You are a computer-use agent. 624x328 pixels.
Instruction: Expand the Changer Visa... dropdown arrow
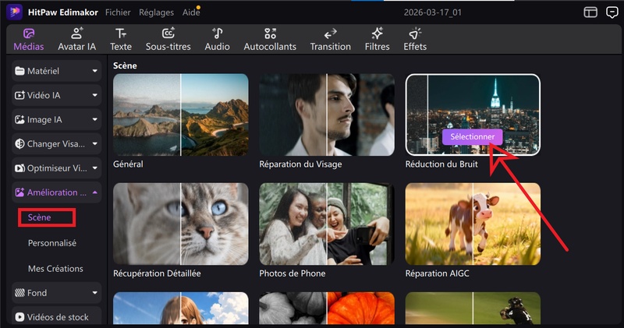(x=94, y=144)
